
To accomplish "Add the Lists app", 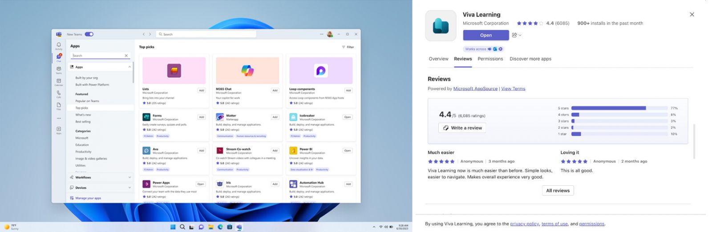I will (202, 90).
